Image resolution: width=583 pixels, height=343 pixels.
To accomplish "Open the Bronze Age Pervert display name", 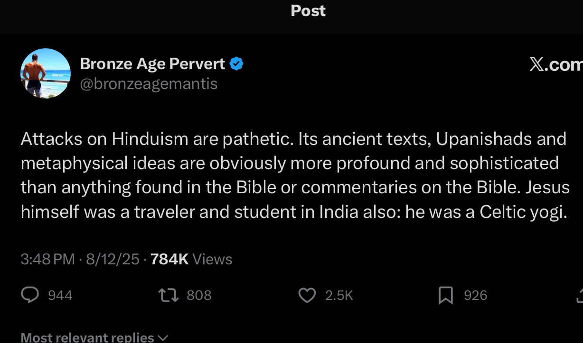I will 152,63.
